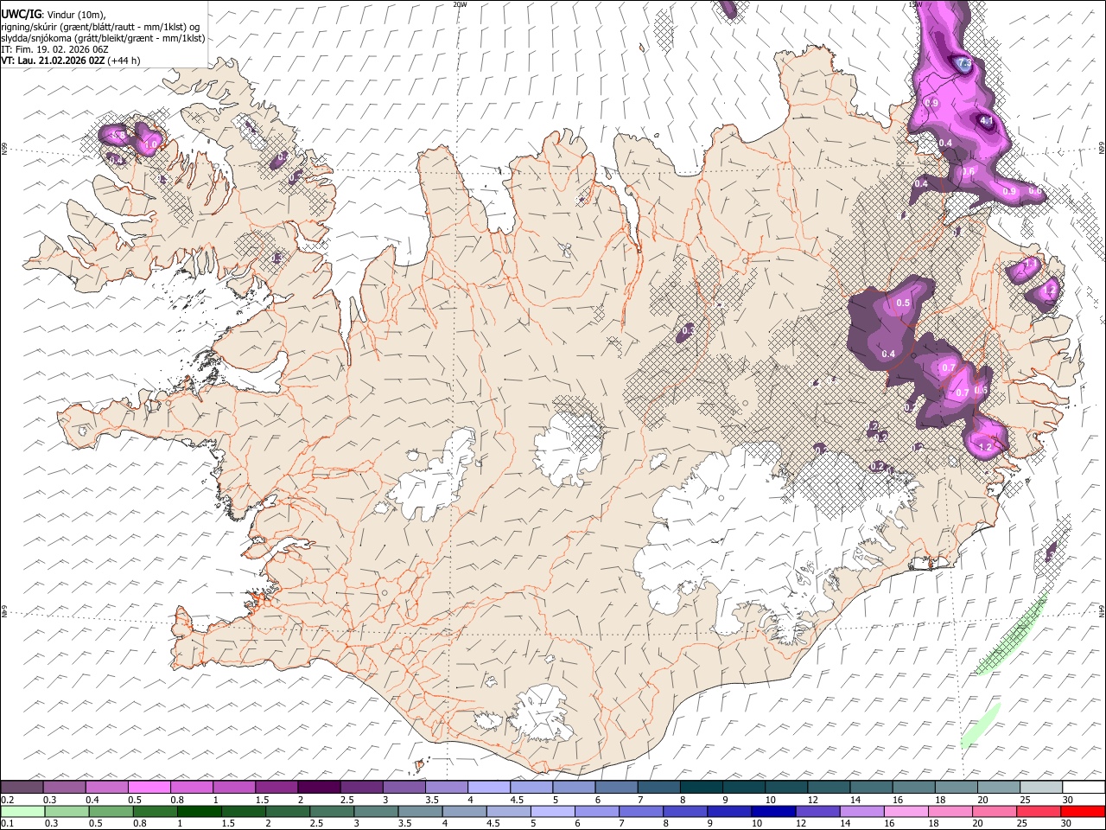Click lower legend swatch between 25 and 30
Image resolution: width=1106 pixels, height=830 pixels.
[x=1039, y=812]
